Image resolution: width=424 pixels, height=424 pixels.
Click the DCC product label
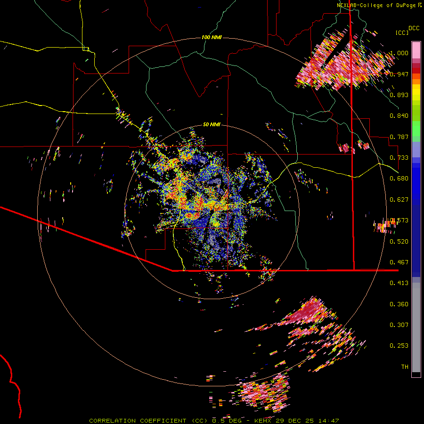point(414,28)
